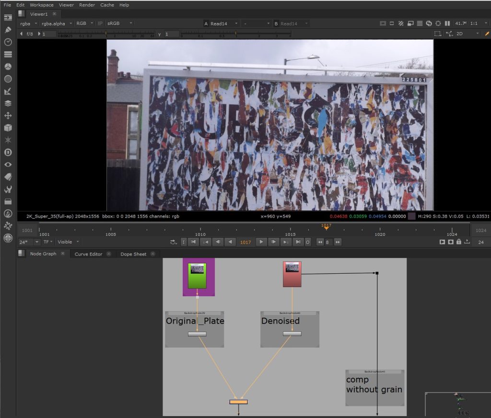Viewport: 491px width, 418px height.
Task: Open the Transform nodes menu
Action: coord(8,116)
